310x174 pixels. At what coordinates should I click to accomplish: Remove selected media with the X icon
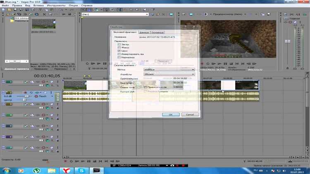[44, 14]
